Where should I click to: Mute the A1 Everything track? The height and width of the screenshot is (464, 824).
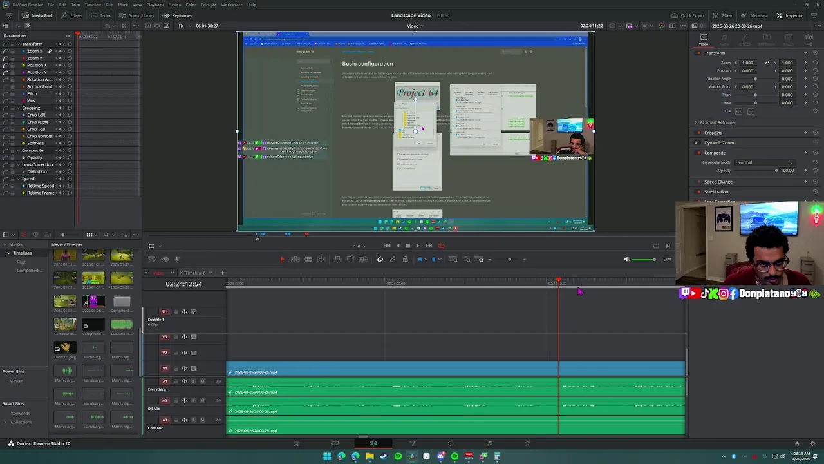pos(202,381)
